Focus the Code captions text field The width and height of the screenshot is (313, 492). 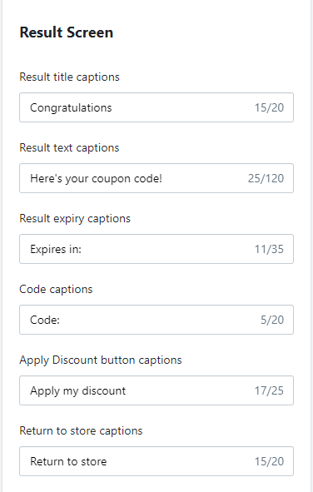tap(156, 320)
